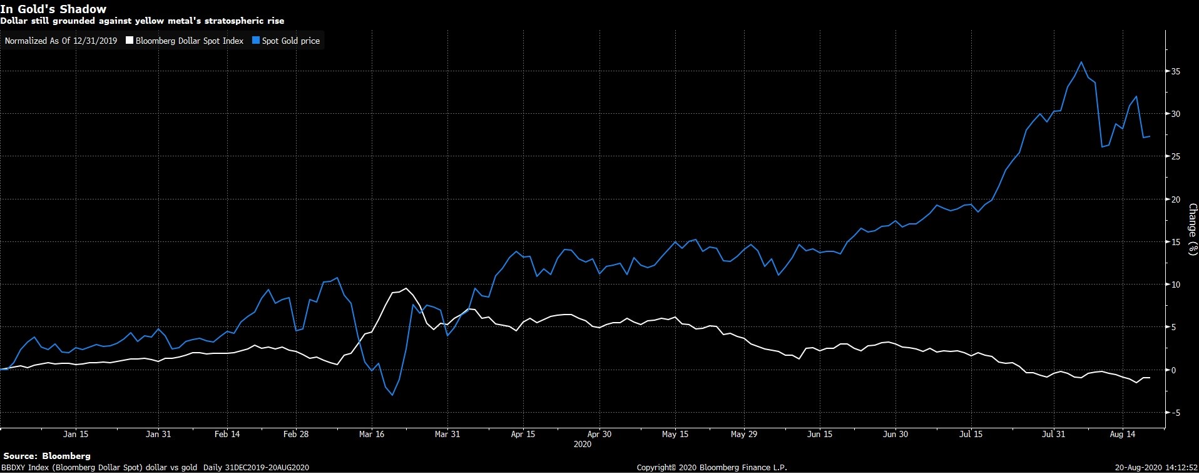The width and height of the screenshot is (1199, 474).
Task: Click the Aug 14 x-axis tick label
Action: point(1122,434)
